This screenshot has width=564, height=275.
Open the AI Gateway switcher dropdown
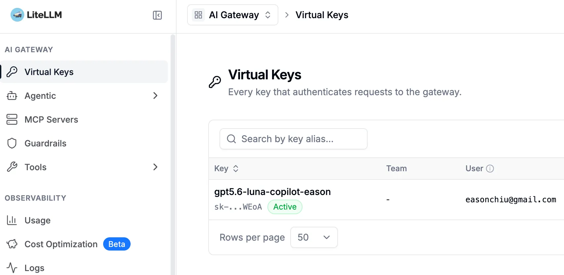(233, 15)
